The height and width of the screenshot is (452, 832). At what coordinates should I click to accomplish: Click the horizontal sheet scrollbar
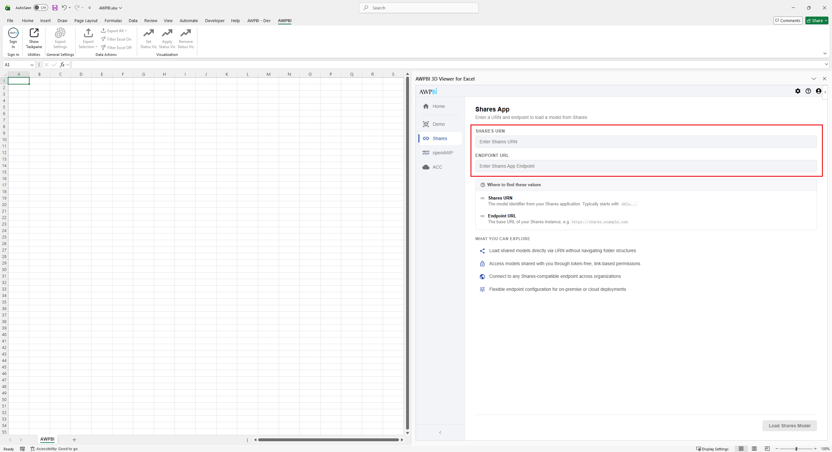(x=328, y=440)
